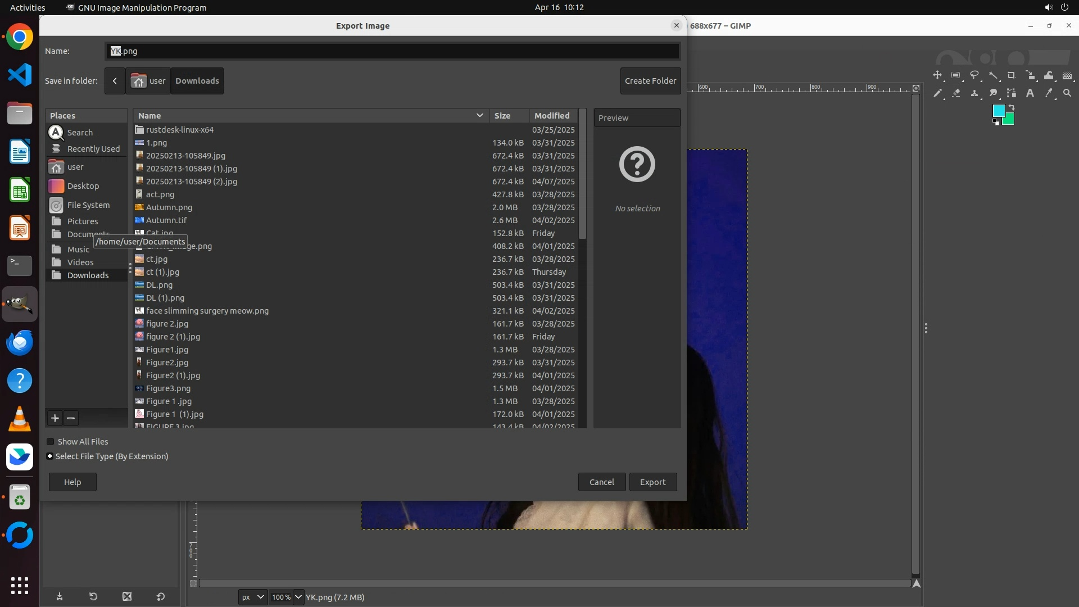This screenshot has height=607, width=1079.
Task: Swap foreground and background colors
Action: pyautogui.click(x=1012, y=107)
